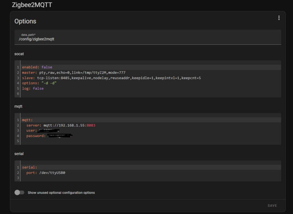Click the redacted 'user:' line
This screenshot has height=214, width=293.
pos(43,130)
